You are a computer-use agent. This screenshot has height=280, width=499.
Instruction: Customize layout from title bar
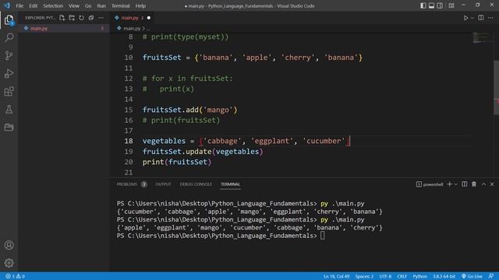[451, 5]
